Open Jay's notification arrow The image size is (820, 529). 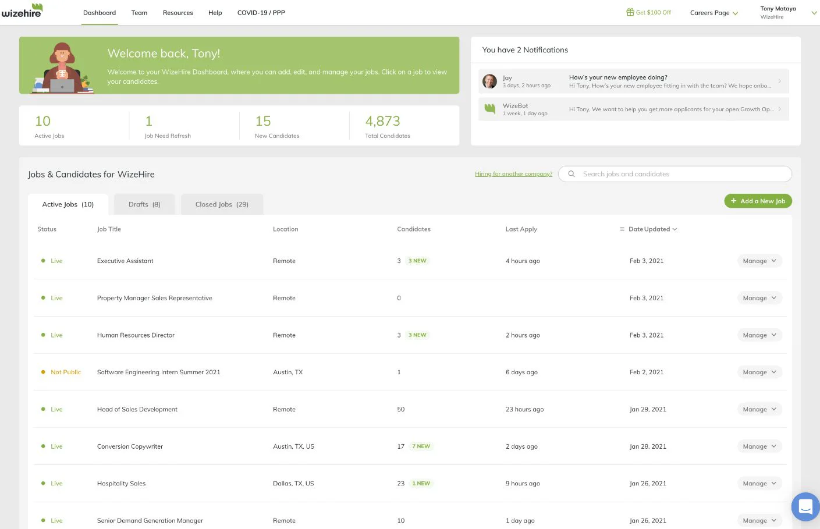coord(780,81)
